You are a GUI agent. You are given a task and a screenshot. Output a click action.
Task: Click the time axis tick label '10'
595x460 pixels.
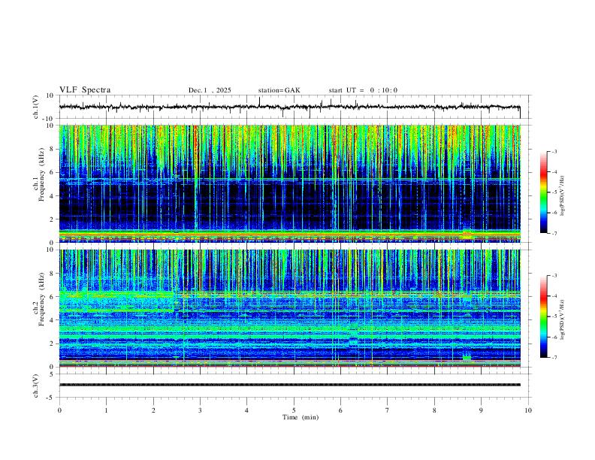point(528,410)
